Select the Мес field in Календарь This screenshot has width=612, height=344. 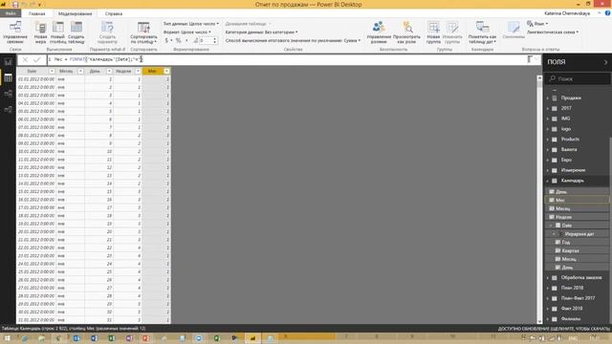577,200
